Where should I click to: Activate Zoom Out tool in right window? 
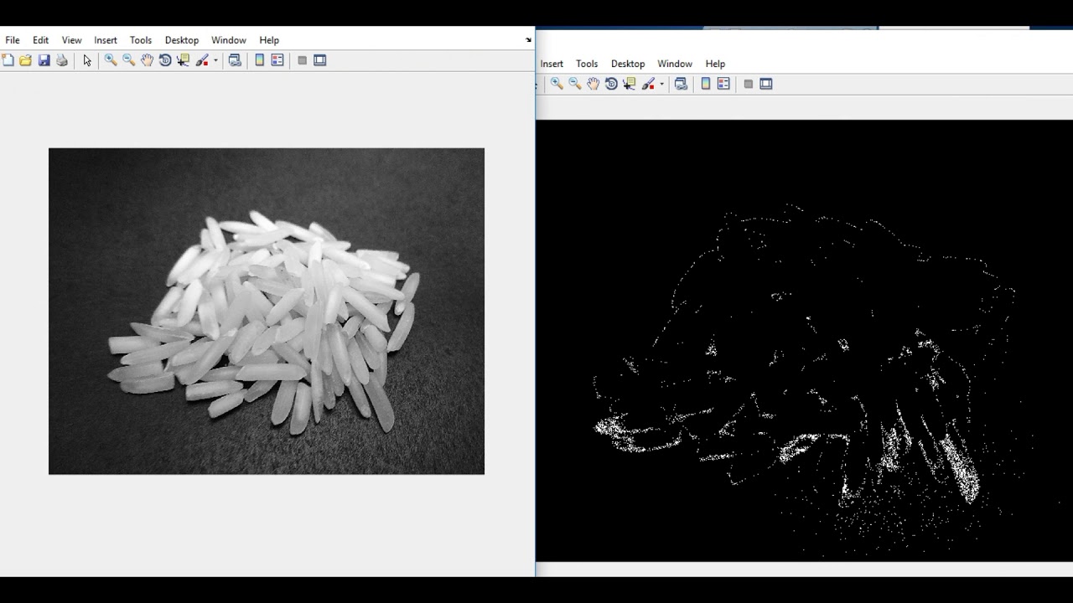[575, 84]
